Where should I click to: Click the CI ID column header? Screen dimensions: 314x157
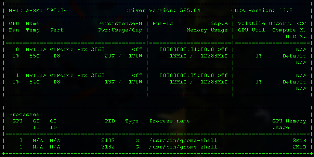click(x=53, y=124)
